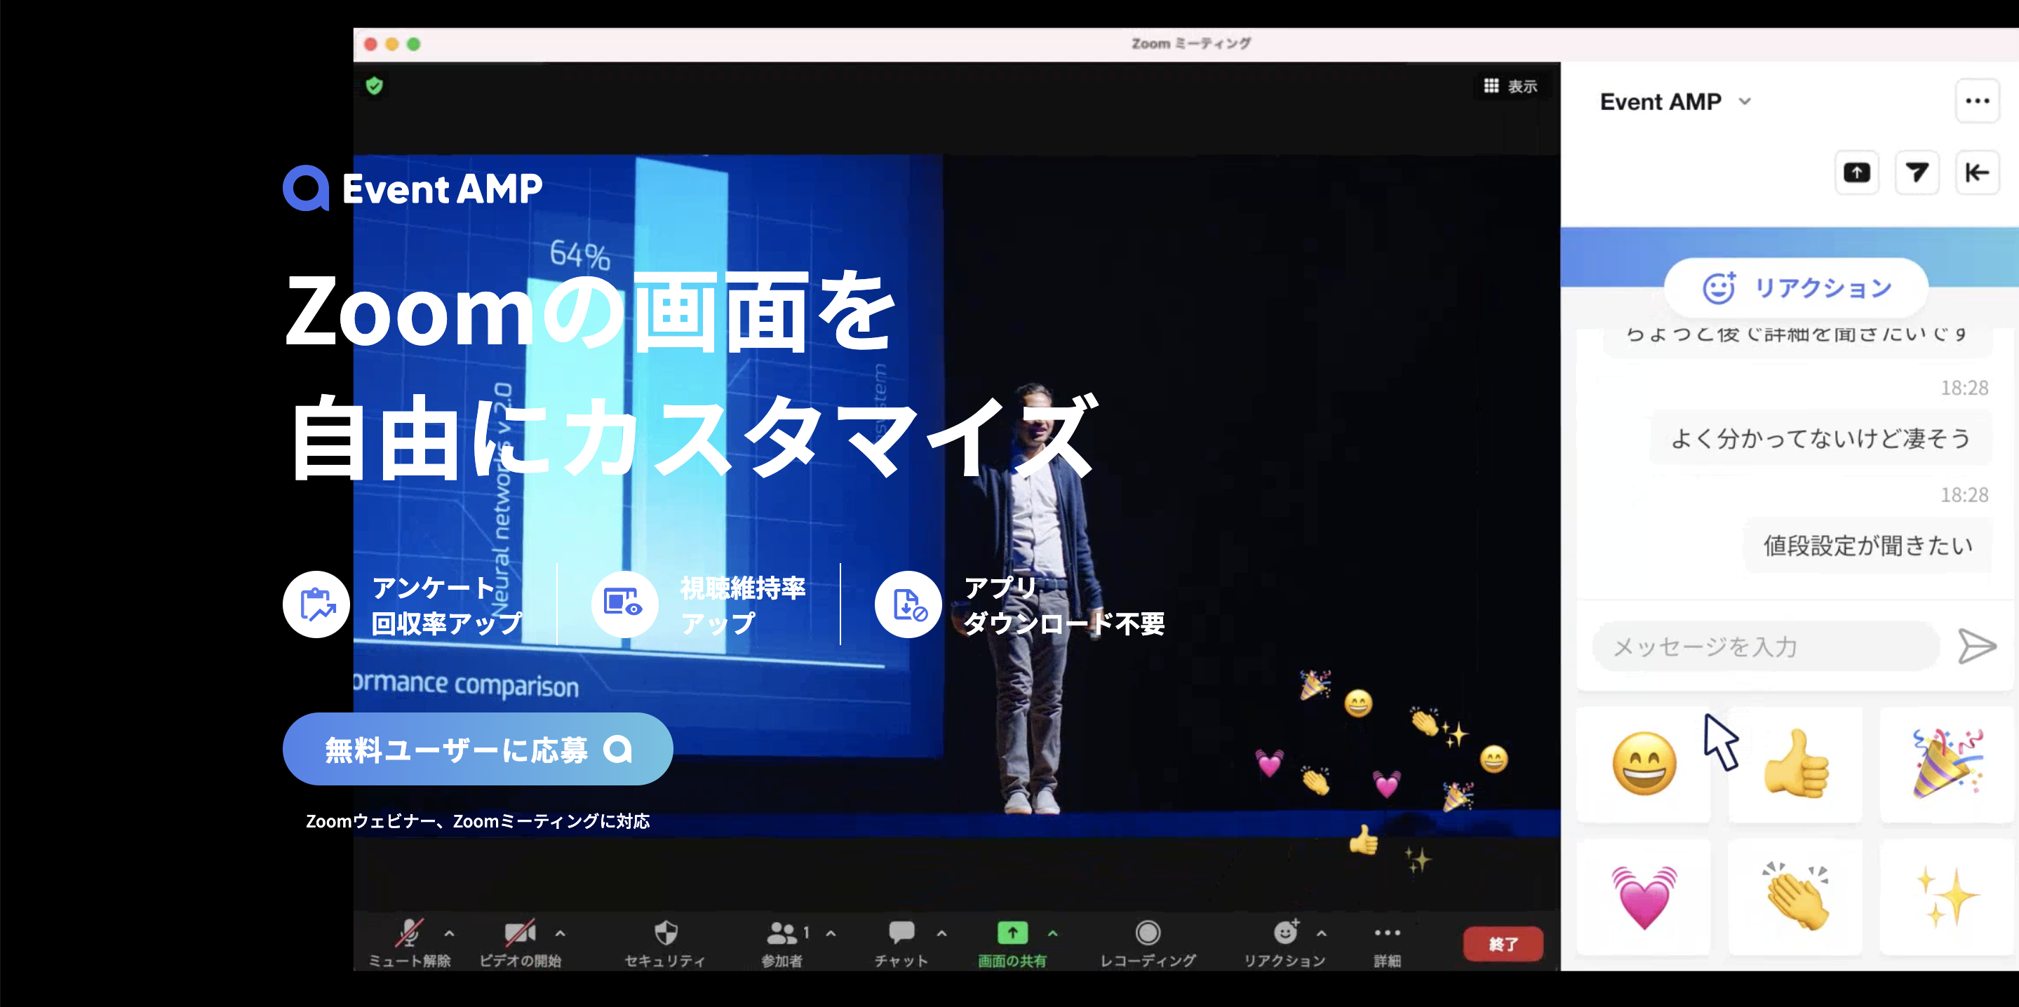Click the upload icon in Event AMP panel
2019x1007 pixels.
pyautogui.click(x=1856, y=173)
